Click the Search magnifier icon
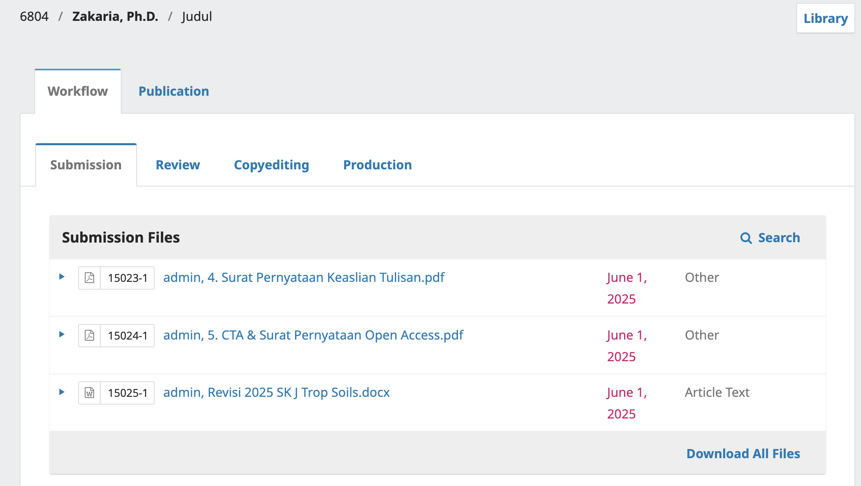The width and height of the screenshot is (861, 486). [x=746, y=238]
